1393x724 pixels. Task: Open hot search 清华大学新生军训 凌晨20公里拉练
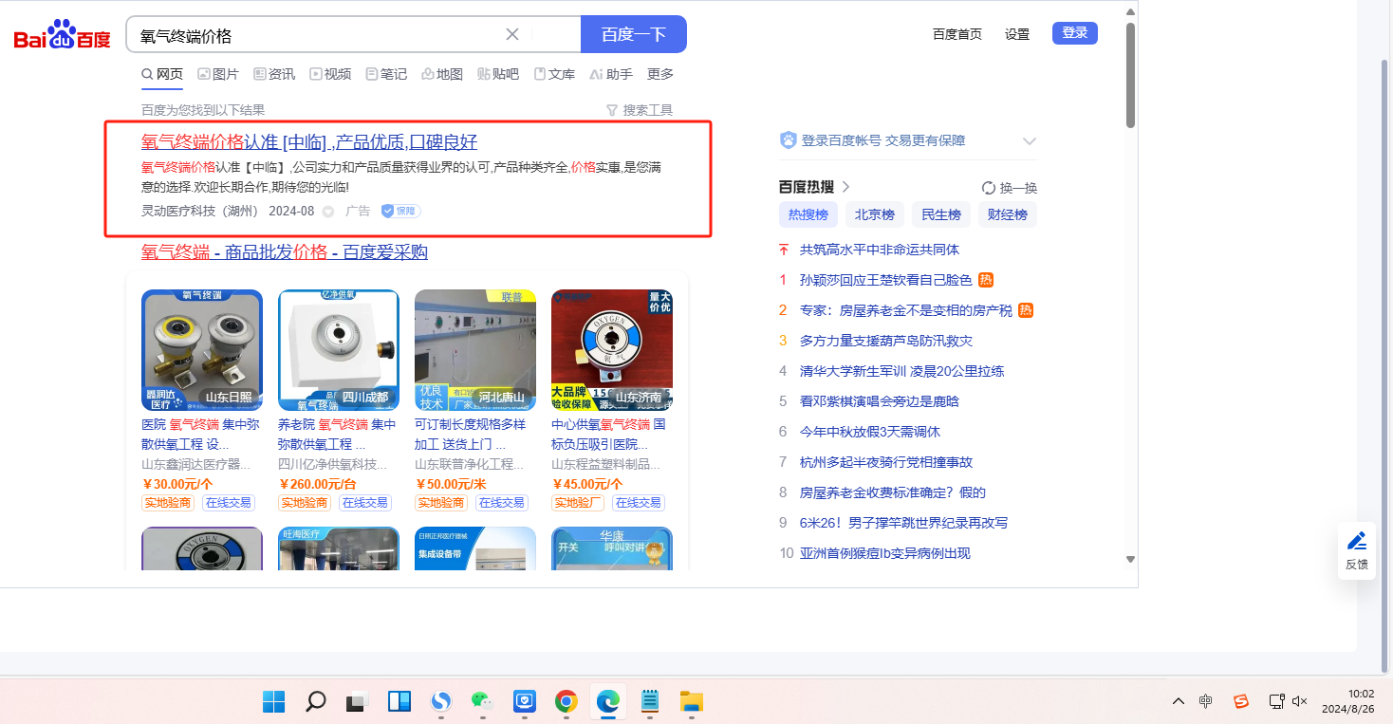[901, 371]
